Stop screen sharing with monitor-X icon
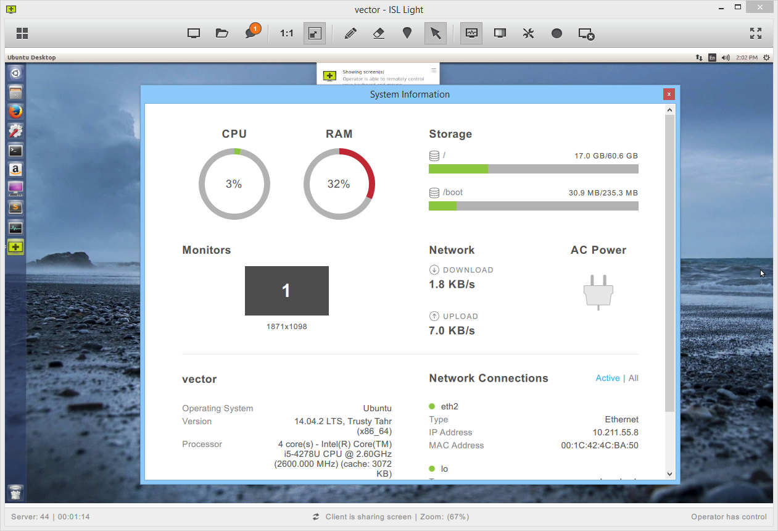 (x=586, y=34)
